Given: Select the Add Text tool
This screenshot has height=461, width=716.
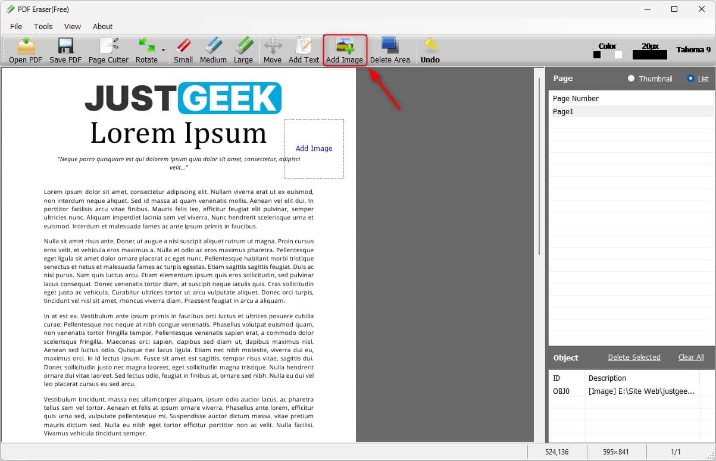Looking at the screenshot, I should tap(304, 51).
